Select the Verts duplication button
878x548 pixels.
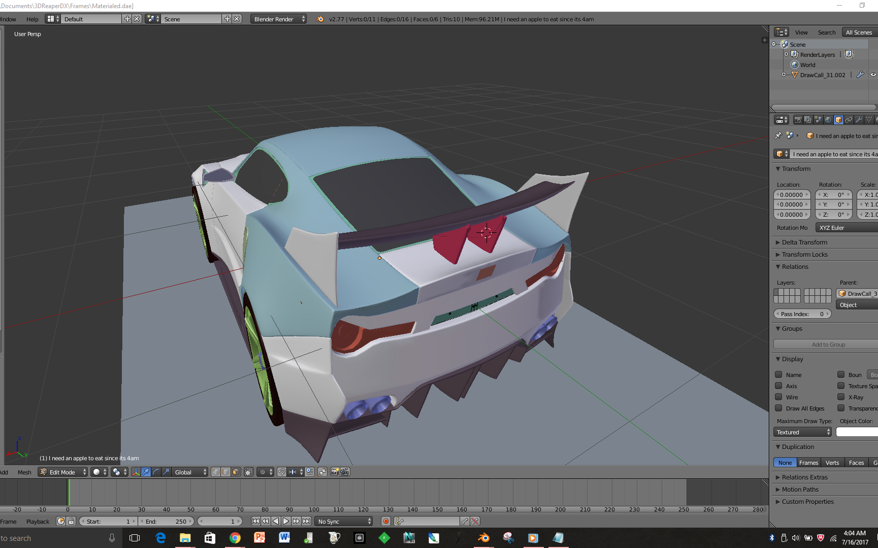832,463
